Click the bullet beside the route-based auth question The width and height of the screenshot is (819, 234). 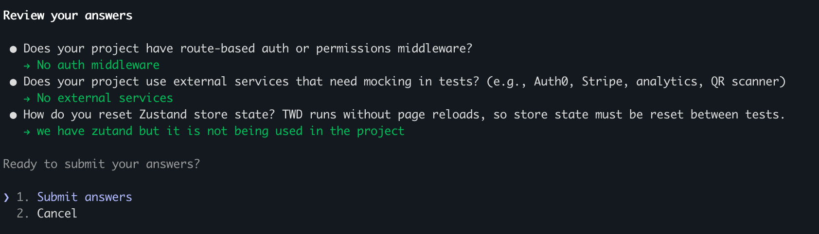click(13, 49)
